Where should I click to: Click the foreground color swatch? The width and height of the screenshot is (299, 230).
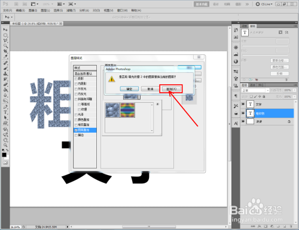coord(4,155)
